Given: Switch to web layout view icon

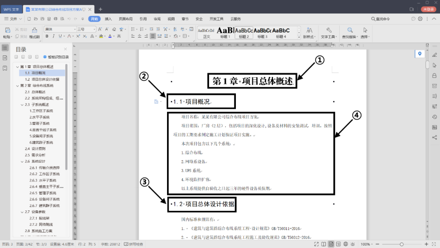Looking at the screenshot, I should click(345, 244).
